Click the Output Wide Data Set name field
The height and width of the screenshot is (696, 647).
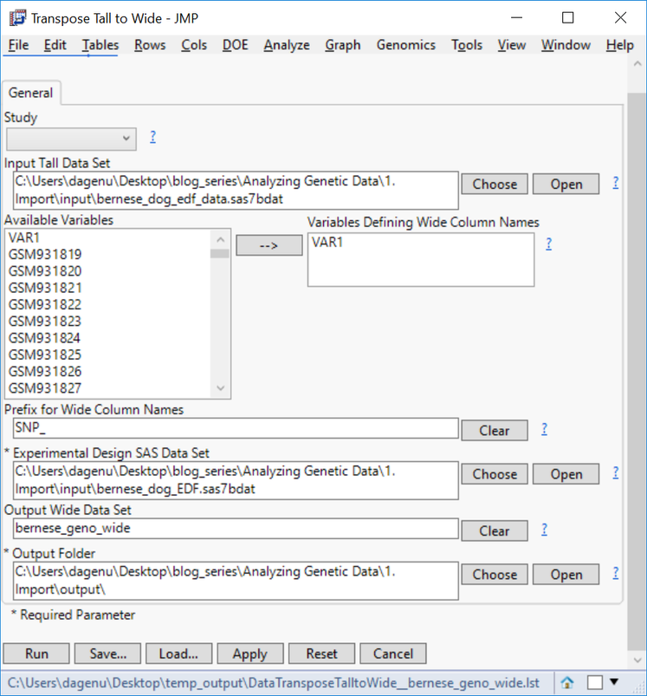point(236,528)
